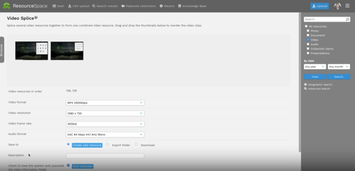Click the Advanced search magnifier icon
This screenshot has height=171, width=355.
306,89
